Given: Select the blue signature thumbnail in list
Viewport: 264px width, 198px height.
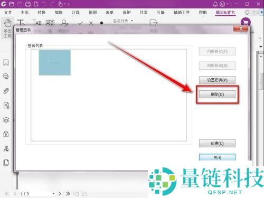Looking at the screenshot, I should [55, 63].
